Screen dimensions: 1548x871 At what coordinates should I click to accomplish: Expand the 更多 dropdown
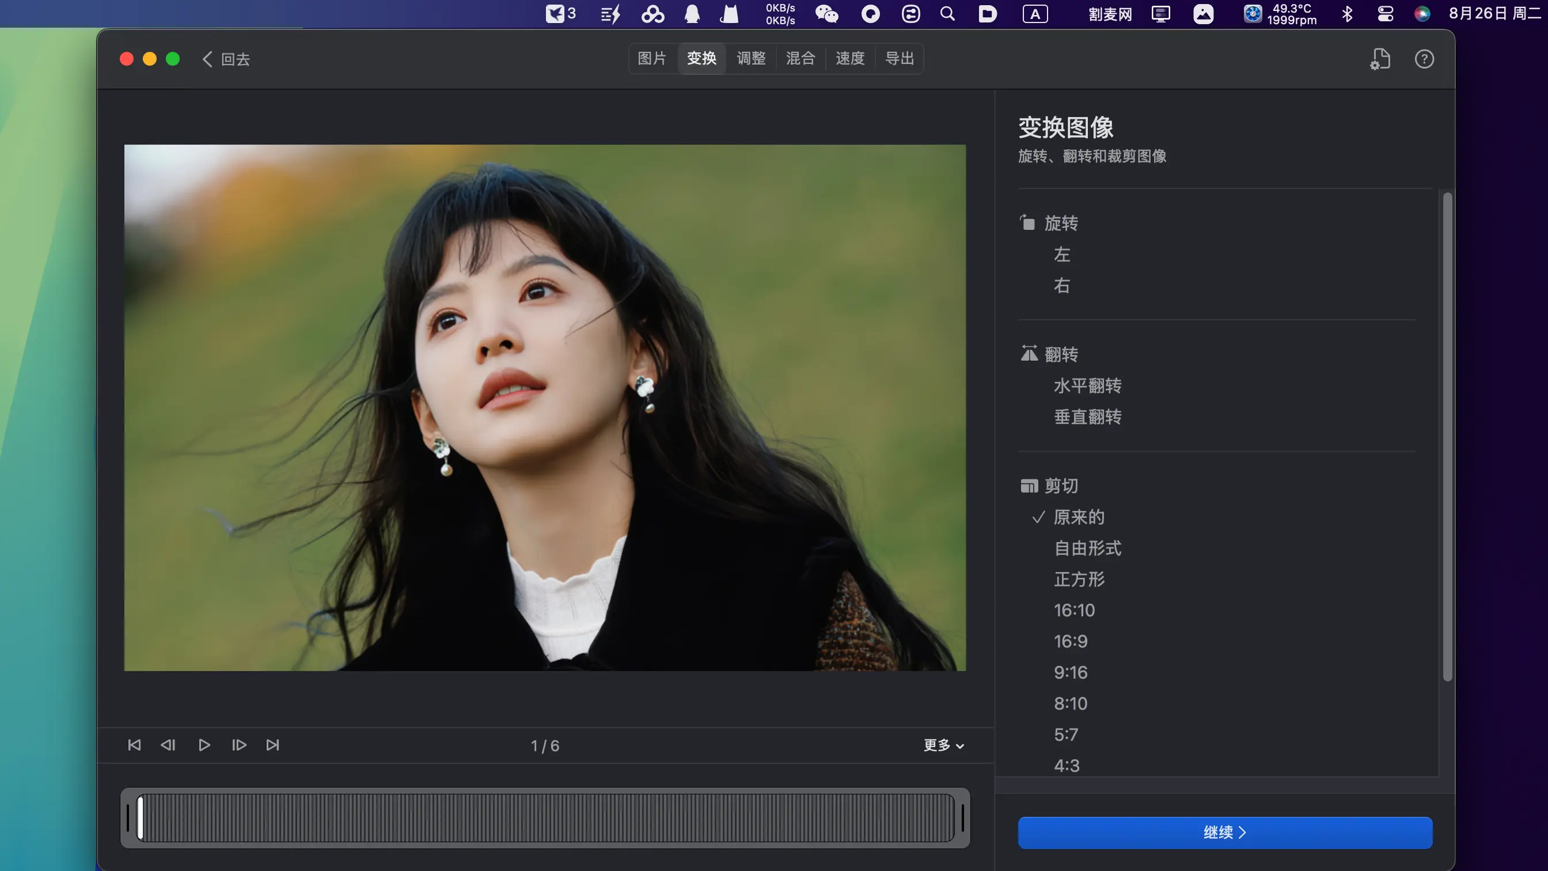pos(943,745)
